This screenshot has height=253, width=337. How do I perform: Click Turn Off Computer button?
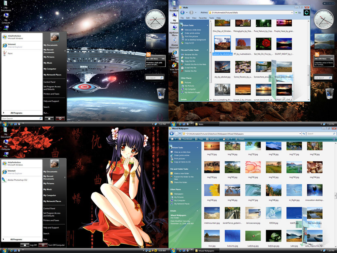[52, 245]
